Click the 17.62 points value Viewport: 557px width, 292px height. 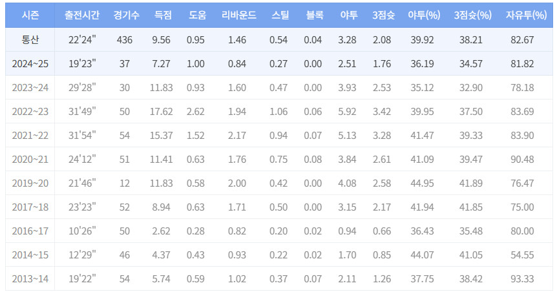(162, 112)
